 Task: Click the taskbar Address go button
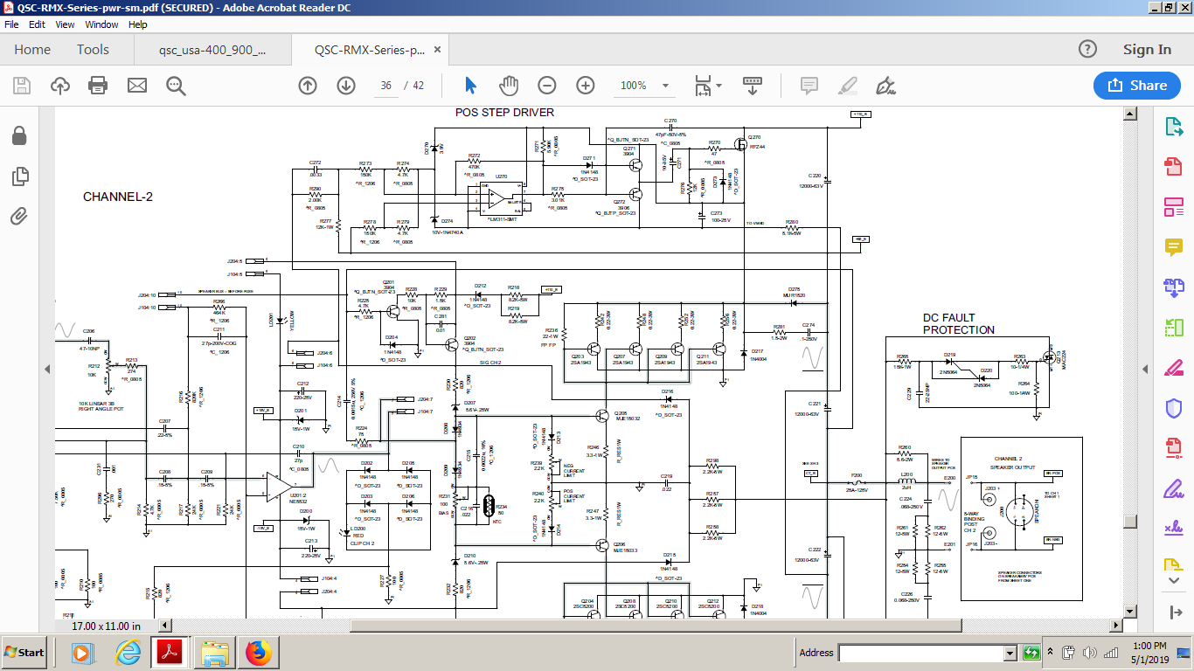coord(1031,653)
